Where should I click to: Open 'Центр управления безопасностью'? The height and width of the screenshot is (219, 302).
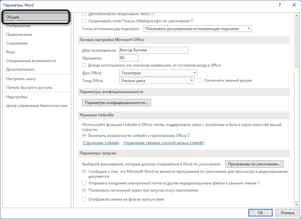(37, 106)
